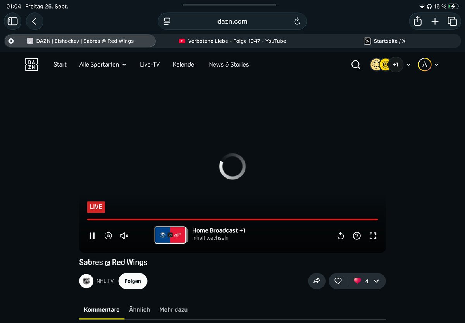Image resolution: width=465 pixels, height=323 pixels.
Task: Check the battery status icon
Action: tap(453, 7)
